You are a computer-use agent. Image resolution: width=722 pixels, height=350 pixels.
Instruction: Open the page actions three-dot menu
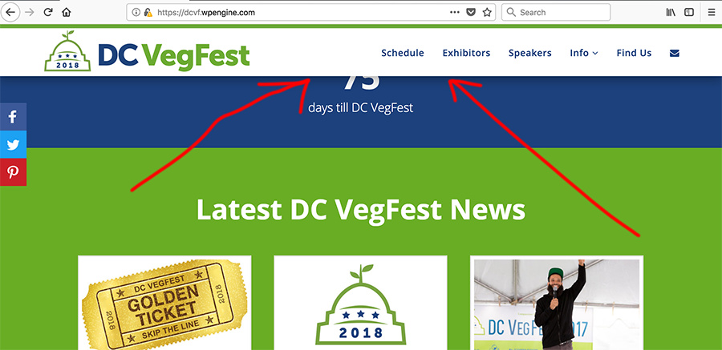455,13
